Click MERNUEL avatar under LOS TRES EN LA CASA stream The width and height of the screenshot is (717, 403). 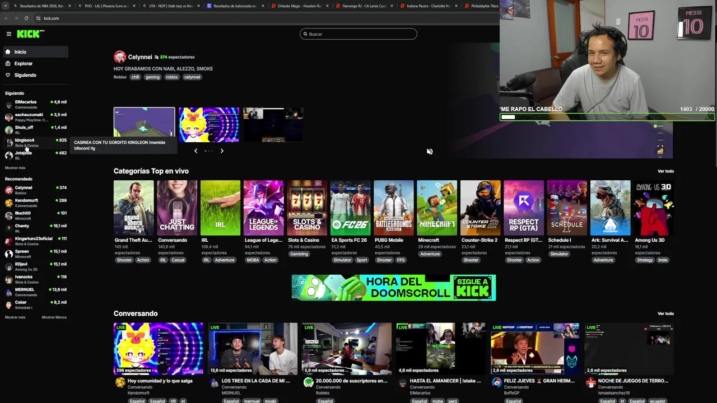214,383
